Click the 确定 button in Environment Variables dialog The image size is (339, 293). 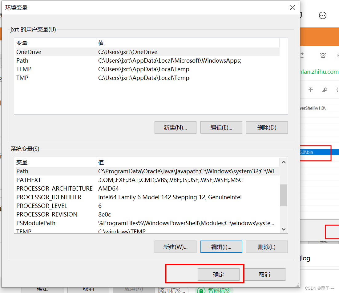pos(218,274)
